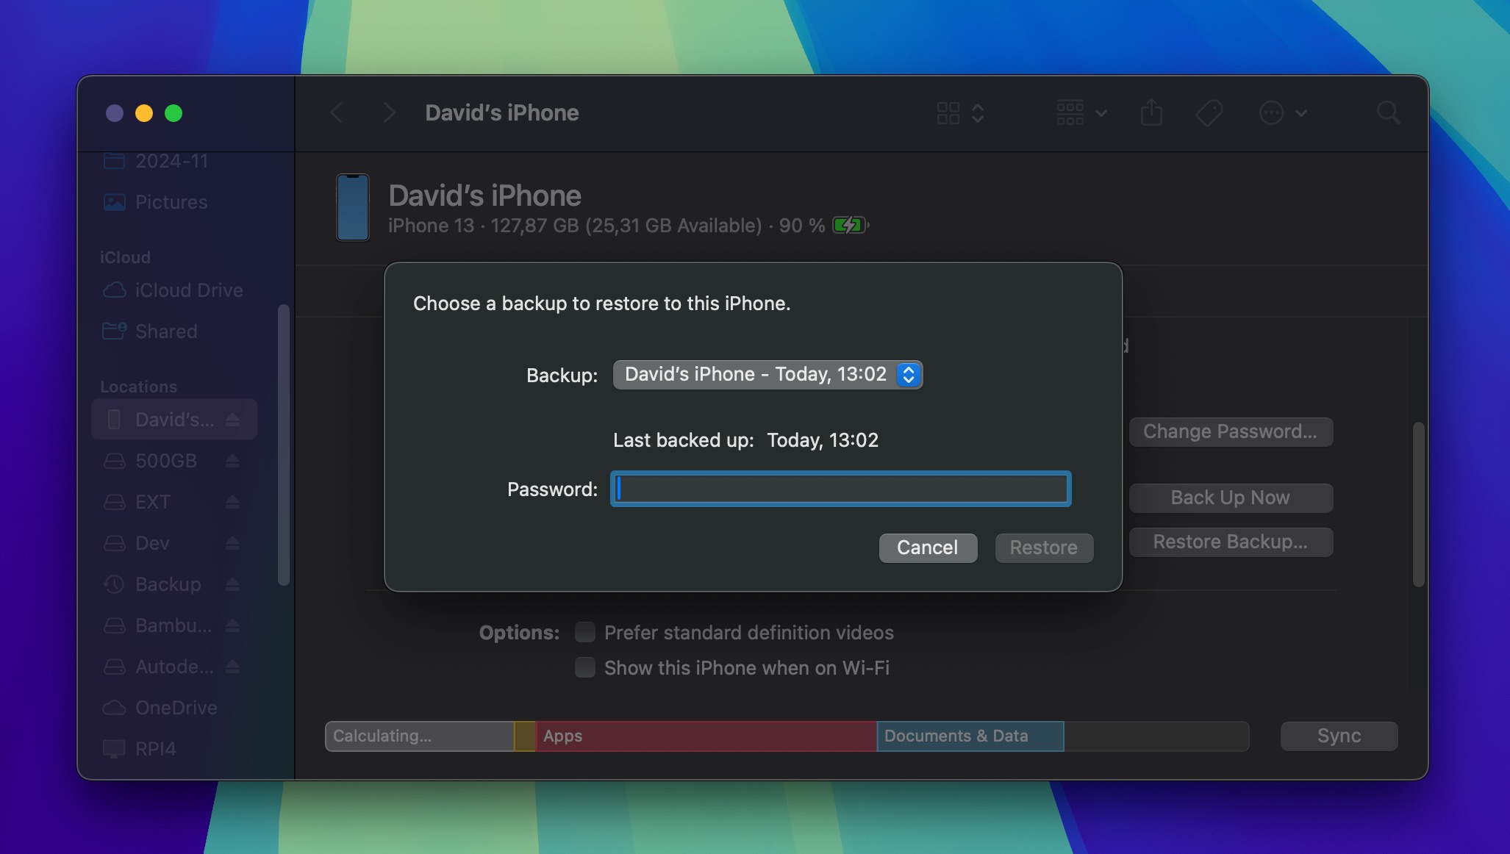The height and width of the screenshot is (854, 1510).
Task: Select the Backup drive icon
Action: pos(113,584)
